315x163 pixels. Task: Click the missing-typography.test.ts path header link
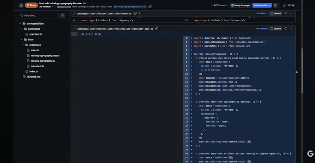coord(115,29)
